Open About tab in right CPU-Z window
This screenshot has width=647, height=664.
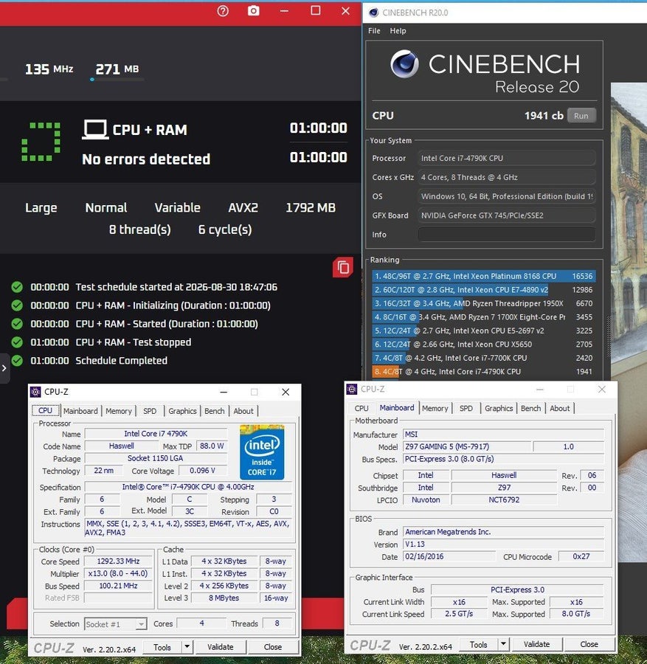point(560,408)
